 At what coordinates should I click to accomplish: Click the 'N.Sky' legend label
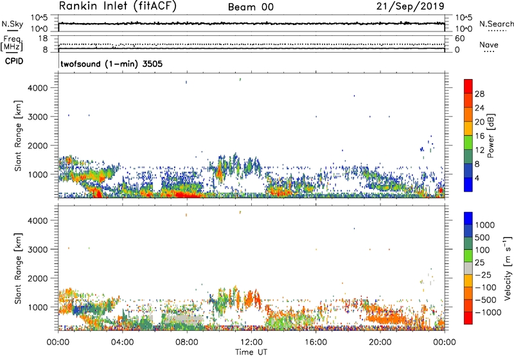pyautogui.click(x=12, y=24)
